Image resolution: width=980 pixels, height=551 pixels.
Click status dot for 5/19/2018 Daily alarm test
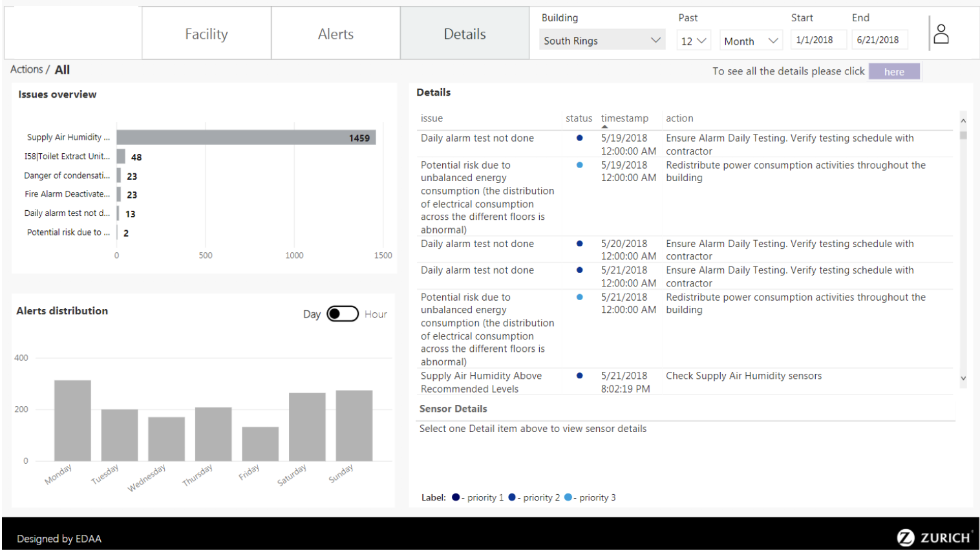(x=579, y=138)
